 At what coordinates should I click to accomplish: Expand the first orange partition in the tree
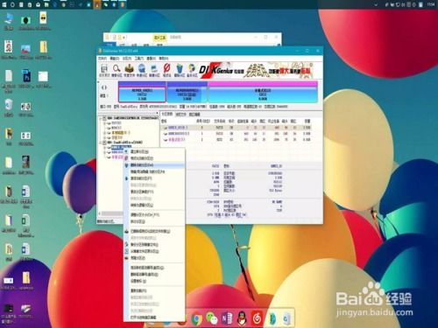[105, 133]
